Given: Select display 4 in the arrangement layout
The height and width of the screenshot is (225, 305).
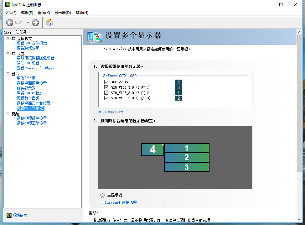Looking at the screenshot, I should pyautogui.click(x=153, y=150).
